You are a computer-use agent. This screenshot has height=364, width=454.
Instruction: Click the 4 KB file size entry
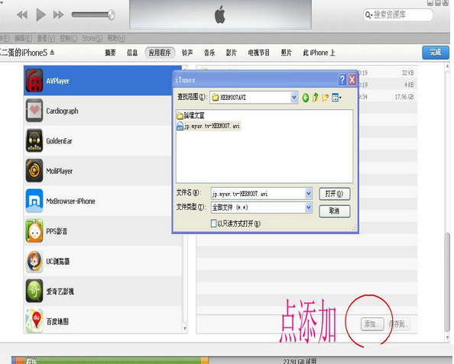(x=409, y=85)
